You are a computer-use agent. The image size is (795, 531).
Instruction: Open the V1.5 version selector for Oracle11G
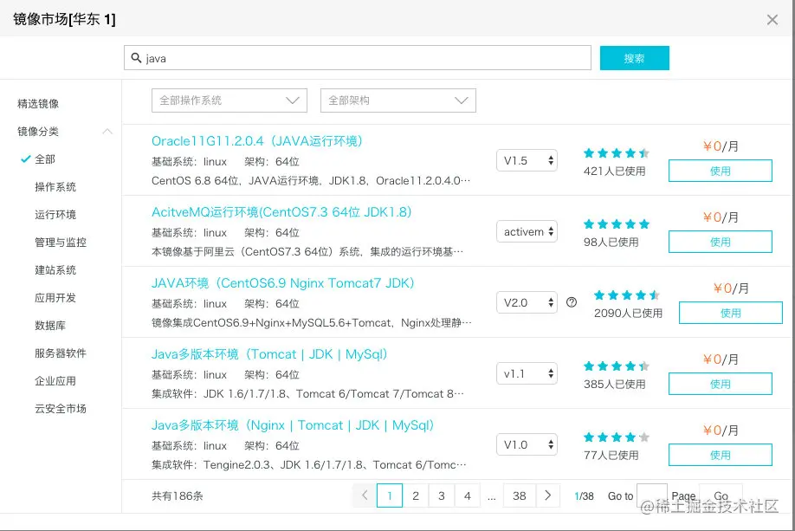click(527, 161)
